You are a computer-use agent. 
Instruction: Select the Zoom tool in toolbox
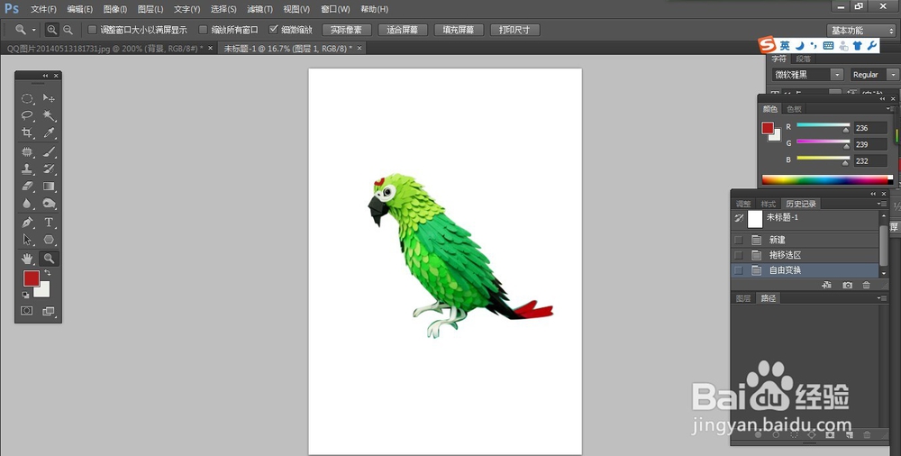coord(49,259)
